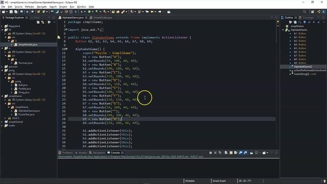This screenshot has width=327, height=184.
Task: Click the Back navigation arrow
Action: click(152, 12)
